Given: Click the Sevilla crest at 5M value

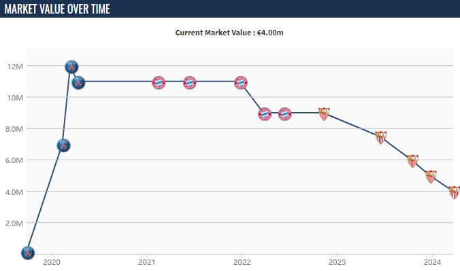Looking at the screenshot, I should (x=431, y=177).
